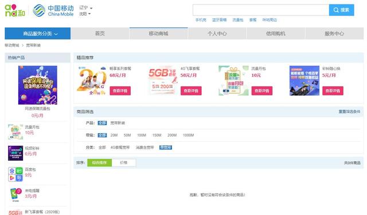Open the 个人中心 tab
367x215 pixels.
point(217,34)
